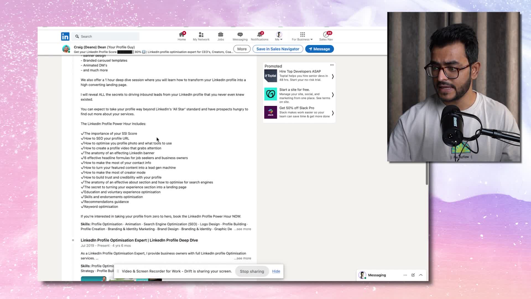Open the Me profile dropdown

click(279, 36)
